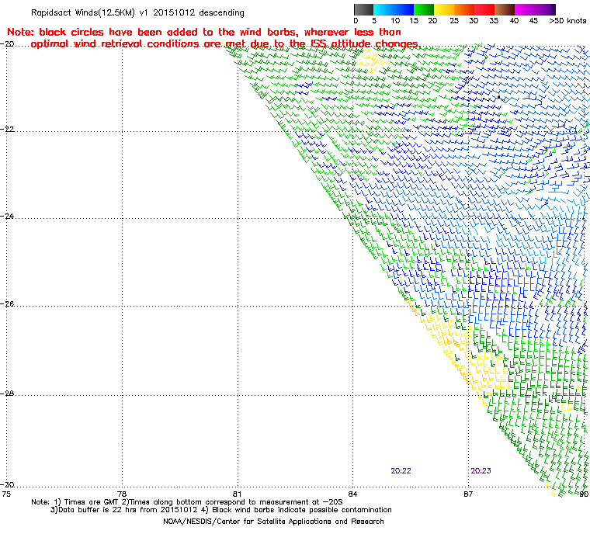
Task: Click the NOAA/NESDIS credit line
Action: (273, 522)
